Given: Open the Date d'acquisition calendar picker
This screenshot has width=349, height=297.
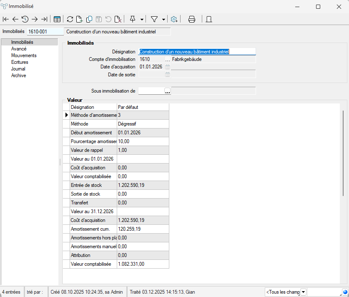Looking at the screenshot, I should coord(167,67).
